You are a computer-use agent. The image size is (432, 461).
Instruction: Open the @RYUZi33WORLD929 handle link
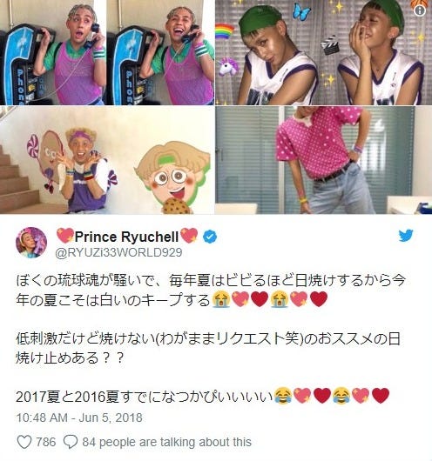(119, 252)
